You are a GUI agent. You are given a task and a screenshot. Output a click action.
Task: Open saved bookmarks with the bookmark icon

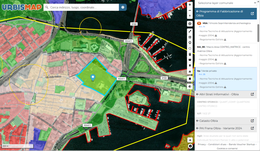tap(190, 79)
